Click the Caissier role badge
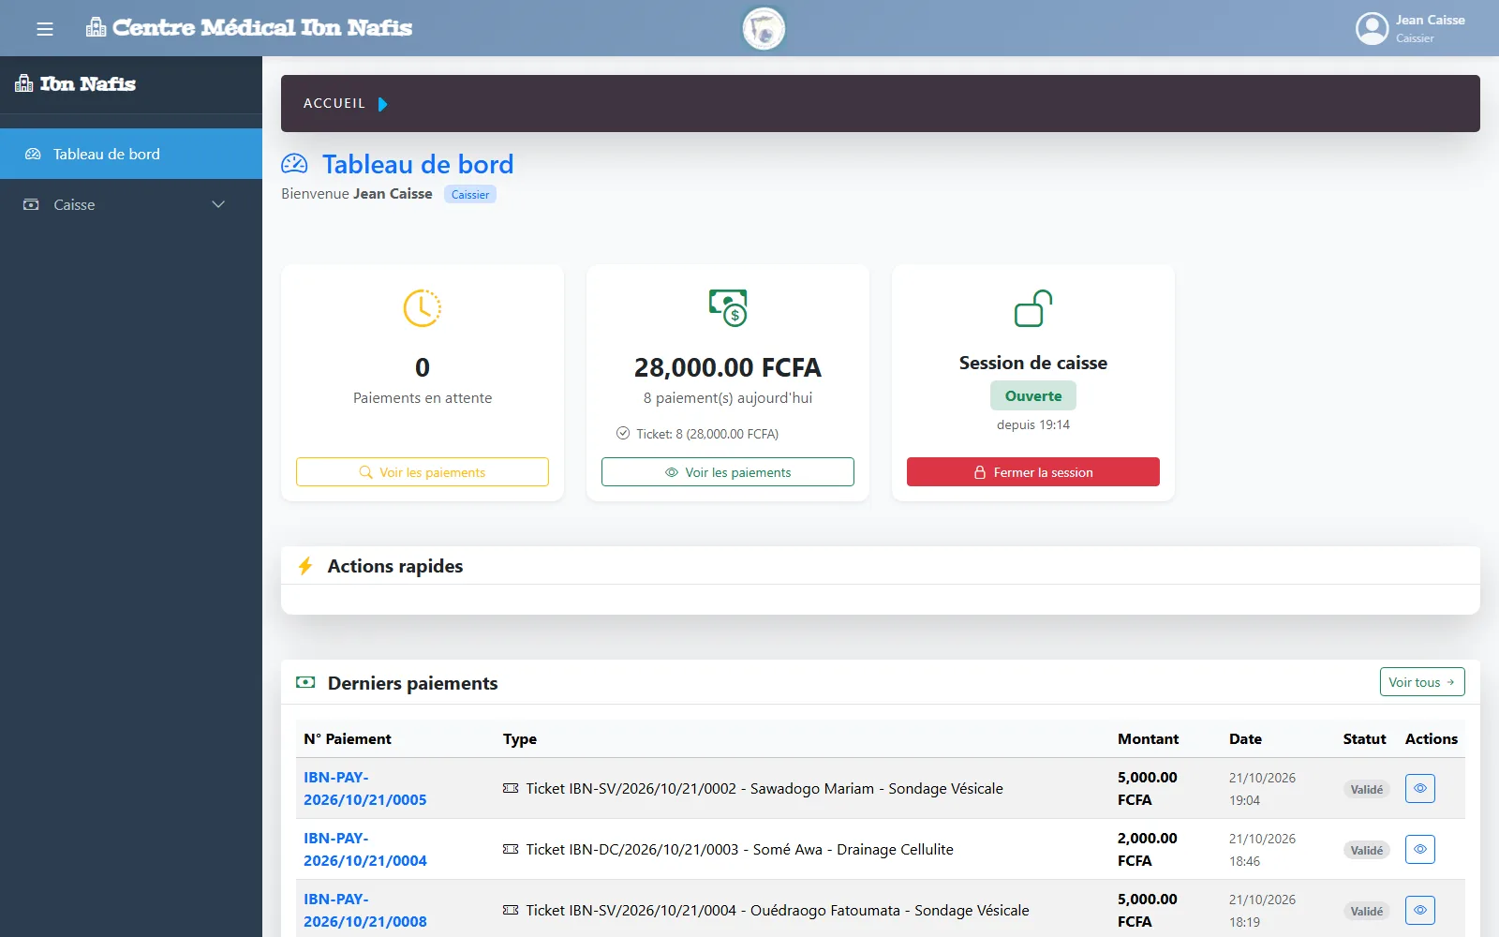Viewport: 1499px width, 937px height. tap(469, 194)
